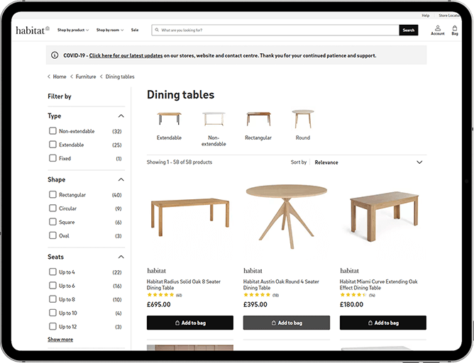Open Habitat Austin Oak Round table image
The width and height of the screenshot is (474, 363).
pyautogui.click(x=286, y=218)
